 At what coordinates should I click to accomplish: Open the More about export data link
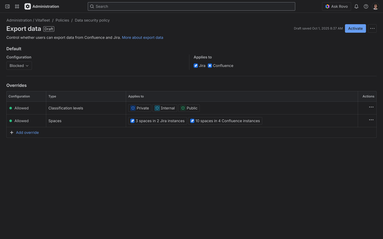(142, 38)
